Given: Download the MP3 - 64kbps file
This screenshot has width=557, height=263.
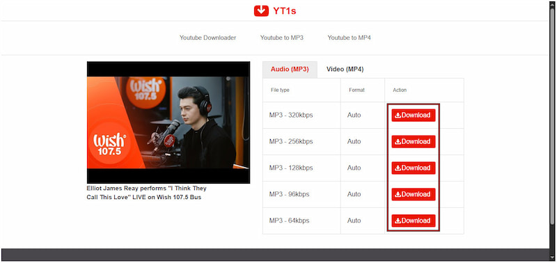Looking at the screenshot, I should [413, 221].
